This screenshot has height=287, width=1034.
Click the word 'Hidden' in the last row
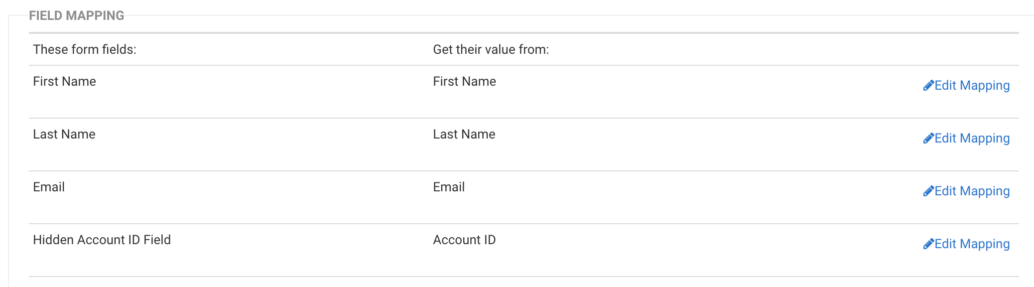pos(53,240)
